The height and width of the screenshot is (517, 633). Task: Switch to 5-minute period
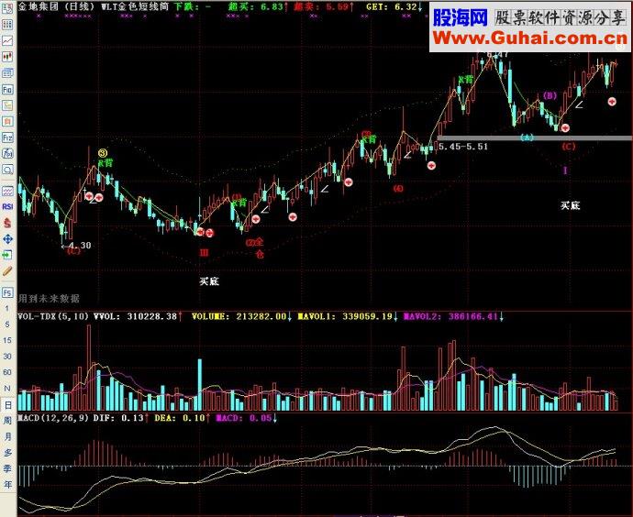pos(6,324)
